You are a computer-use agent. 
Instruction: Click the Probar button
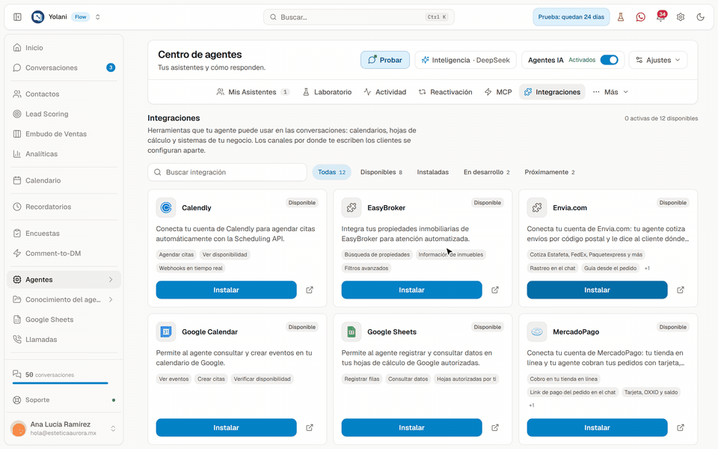(385, 60)
